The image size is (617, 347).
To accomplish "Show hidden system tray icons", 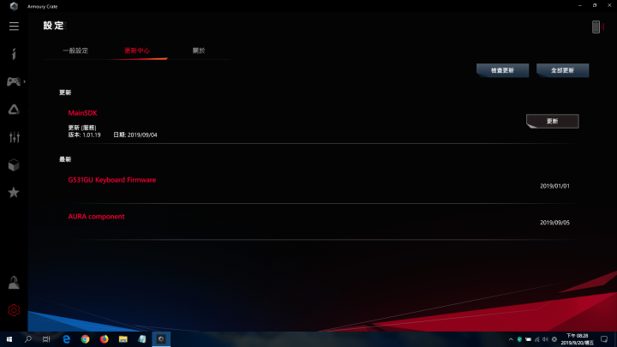I will pos(511,339).
